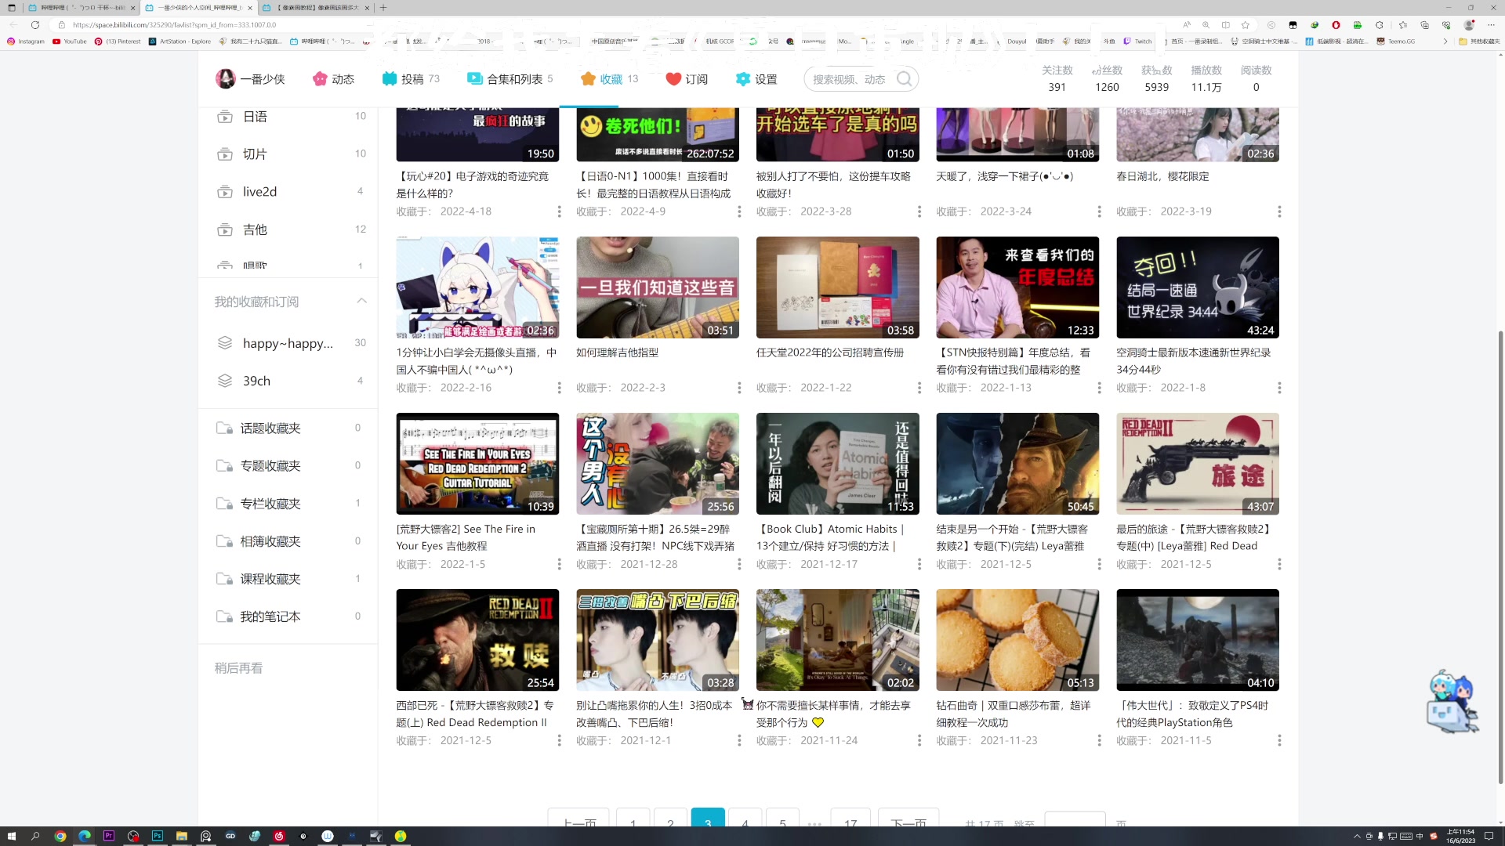The width and height of the screenshot is (1505, 846).
Task: Open a new browser tab
Action: pos(383,8)
